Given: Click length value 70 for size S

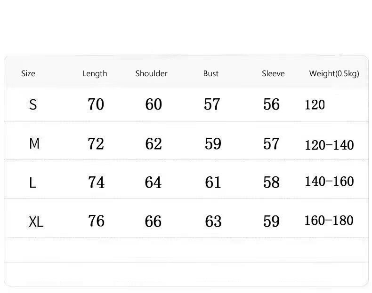Looking at the screenshot, I should 96,104.
